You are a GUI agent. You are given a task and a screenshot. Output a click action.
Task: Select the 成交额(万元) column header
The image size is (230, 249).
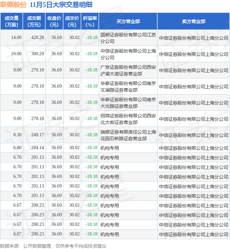click(x=34, y=21)
